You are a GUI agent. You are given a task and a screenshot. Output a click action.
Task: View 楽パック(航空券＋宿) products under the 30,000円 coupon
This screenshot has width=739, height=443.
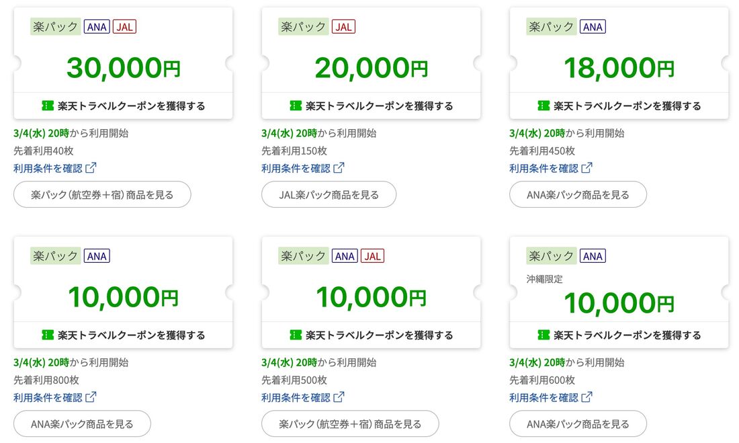(x=102, y=194)
